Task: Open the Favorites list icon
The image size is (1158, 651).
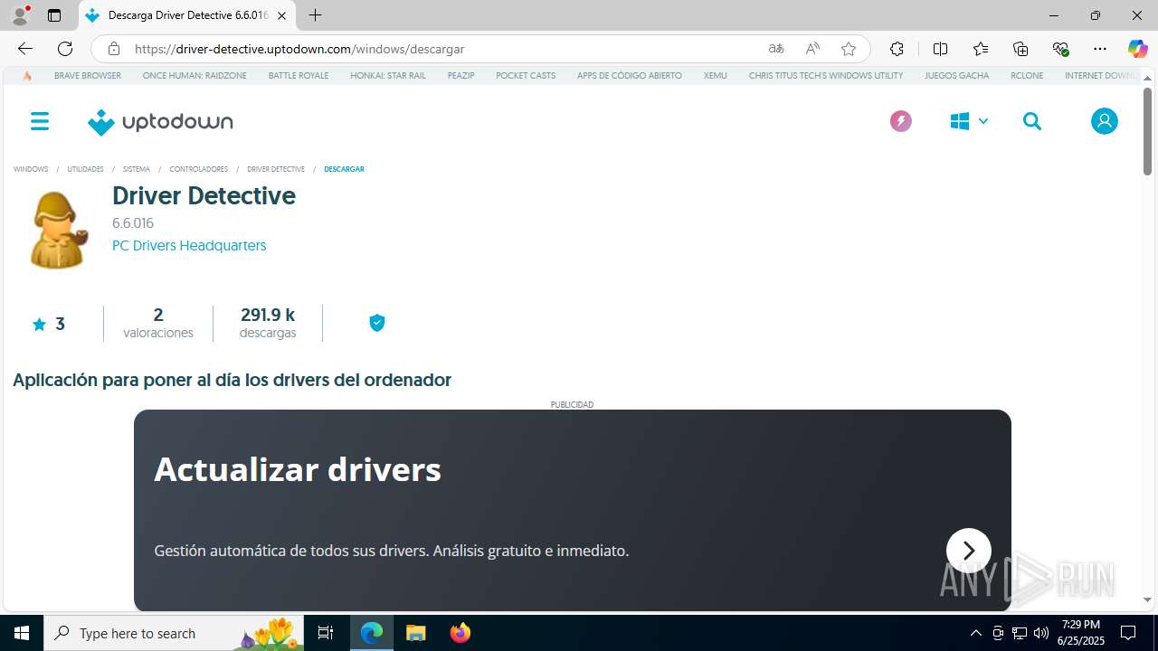Action: [981, 49]
